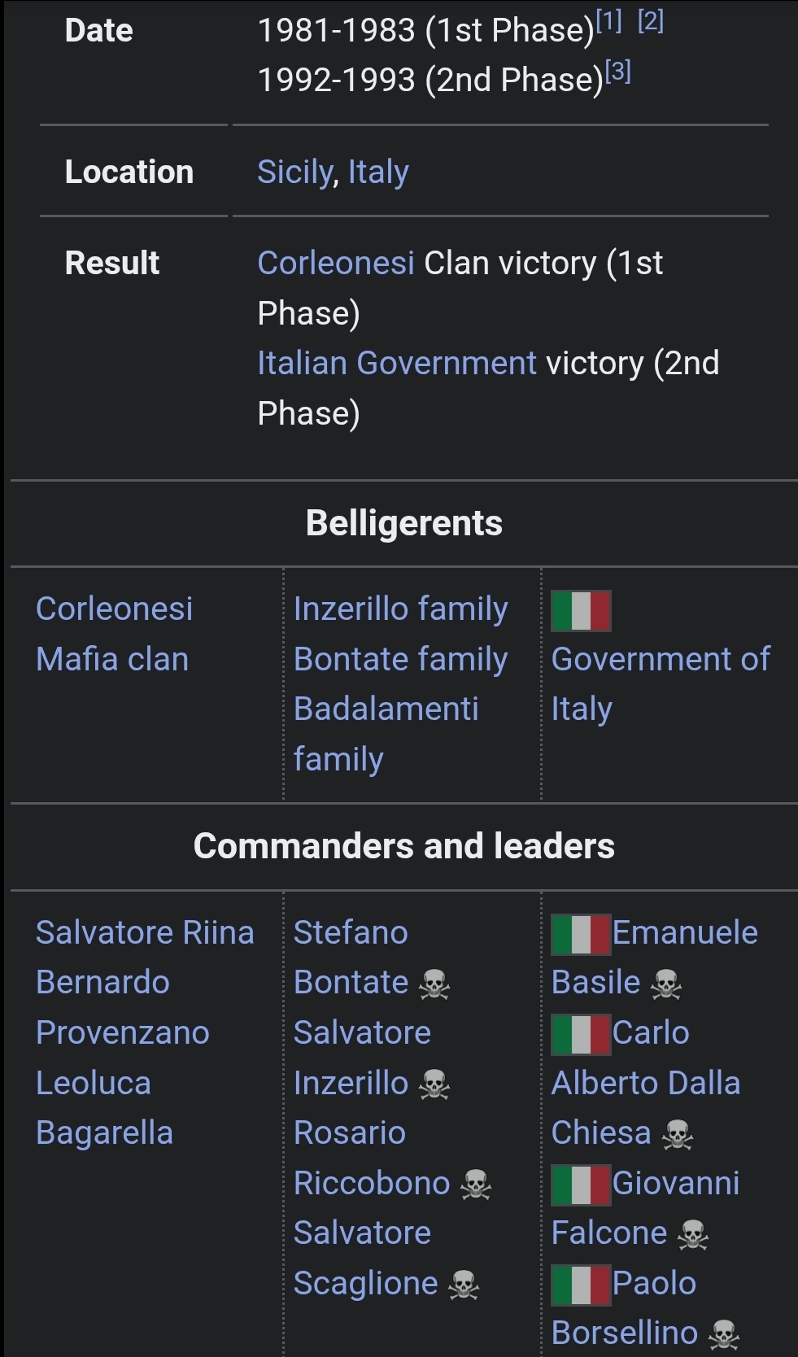Click the skull icon beside Scaglione
The image size is (798, 1357).
tap(464, 1285)
